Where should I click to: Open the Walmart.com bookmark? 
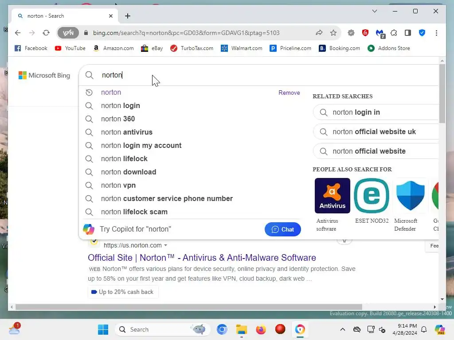click(242, 48)
